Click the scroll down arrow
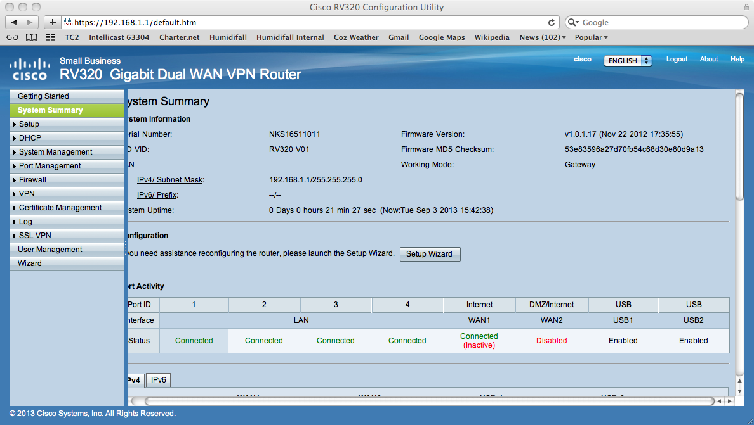The image size is (754, 425). tap(739, 391)
